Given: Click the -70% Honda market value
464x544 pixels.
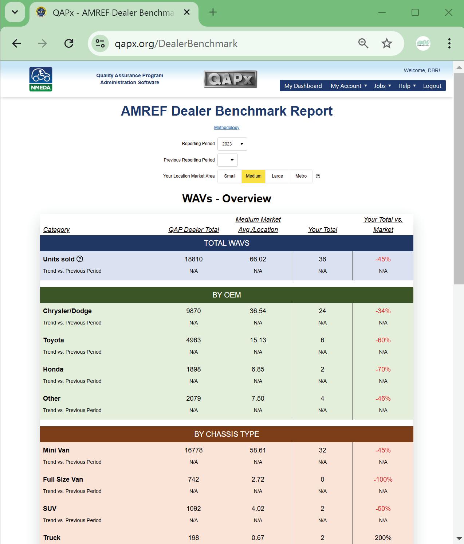Looking at the screenshot, I should 383,369.
